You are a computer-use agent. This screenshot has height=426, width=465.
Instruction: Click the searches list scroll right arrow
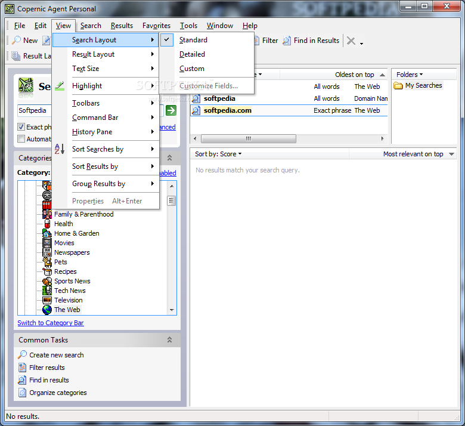(383, 138)
